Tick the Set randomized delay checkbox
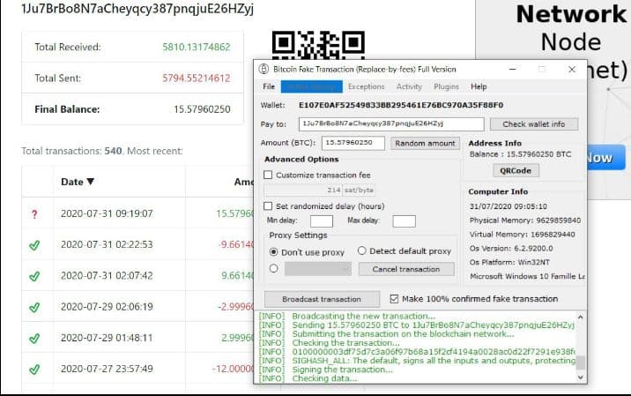This screenshot has width=631, height=396. point(269,206)
